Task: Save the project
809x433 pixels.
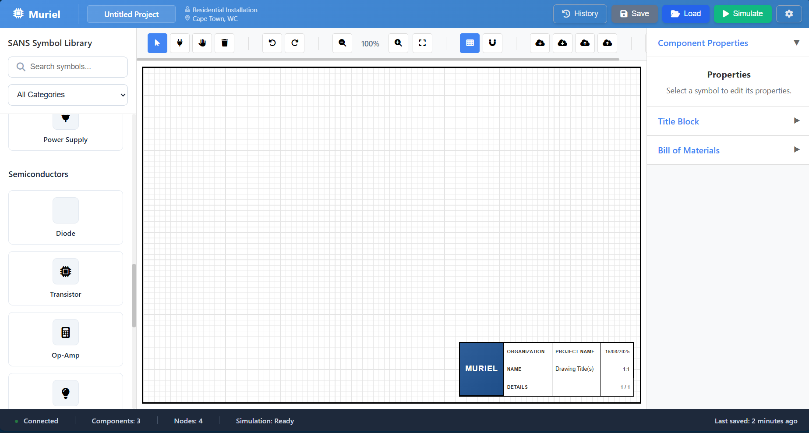Action: coord(635,14)
